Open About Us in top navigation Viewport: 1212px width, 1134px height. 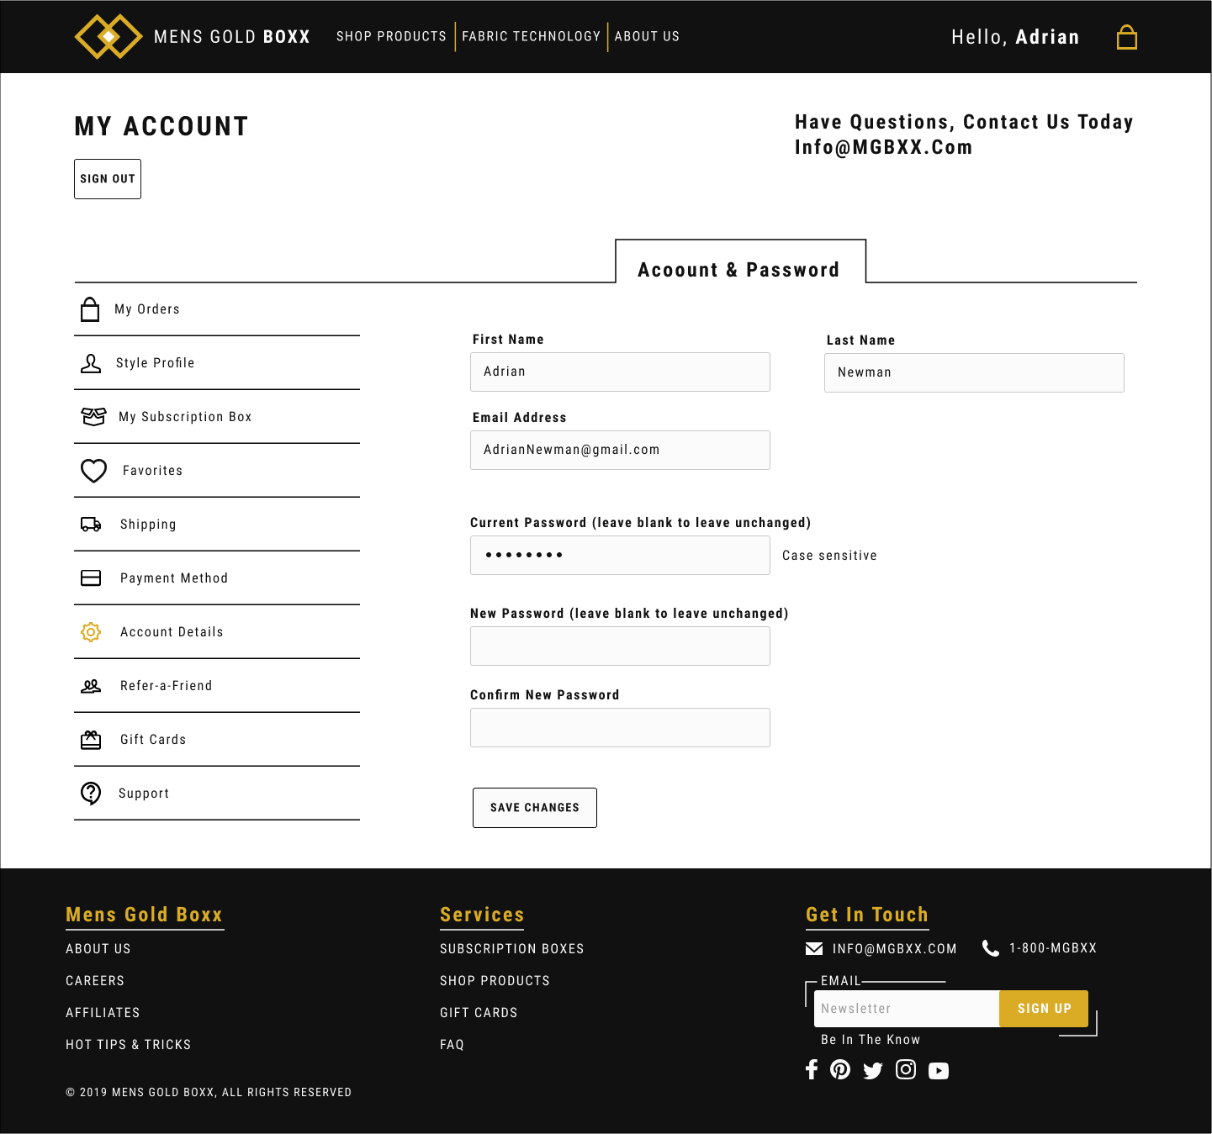[647, 36]
